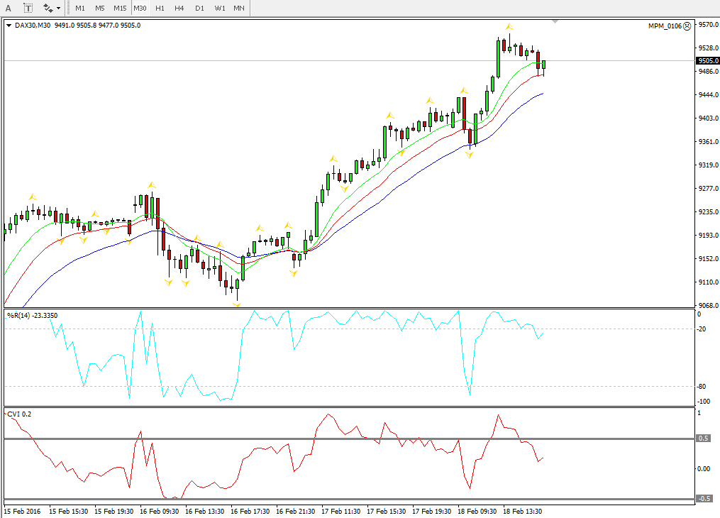The image size is (720, 518).
Task: Toggle the active M30 timeframe button
Action: [140, 9]
